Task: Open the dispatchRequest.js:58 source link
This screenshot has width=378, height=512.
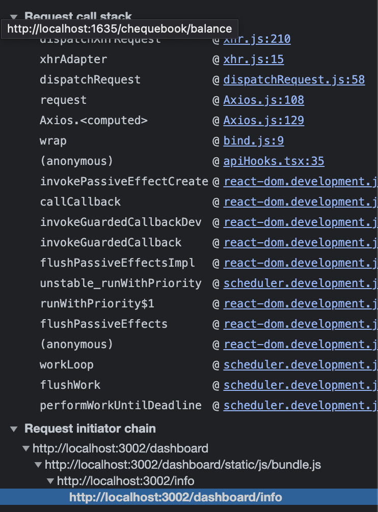Action: point(294,80)
